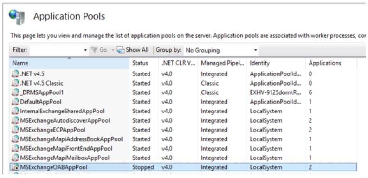Click the Go filter button
This screenshot has height=178, width=368.
[x=99, y=50]
